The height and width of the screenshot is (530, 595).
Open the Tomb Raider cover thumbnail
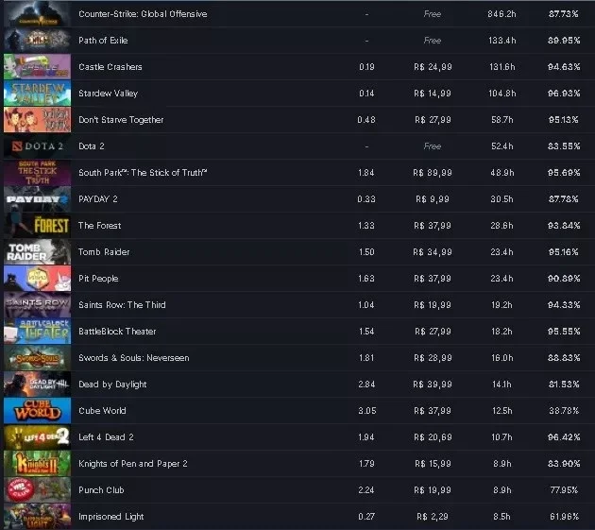37,251
